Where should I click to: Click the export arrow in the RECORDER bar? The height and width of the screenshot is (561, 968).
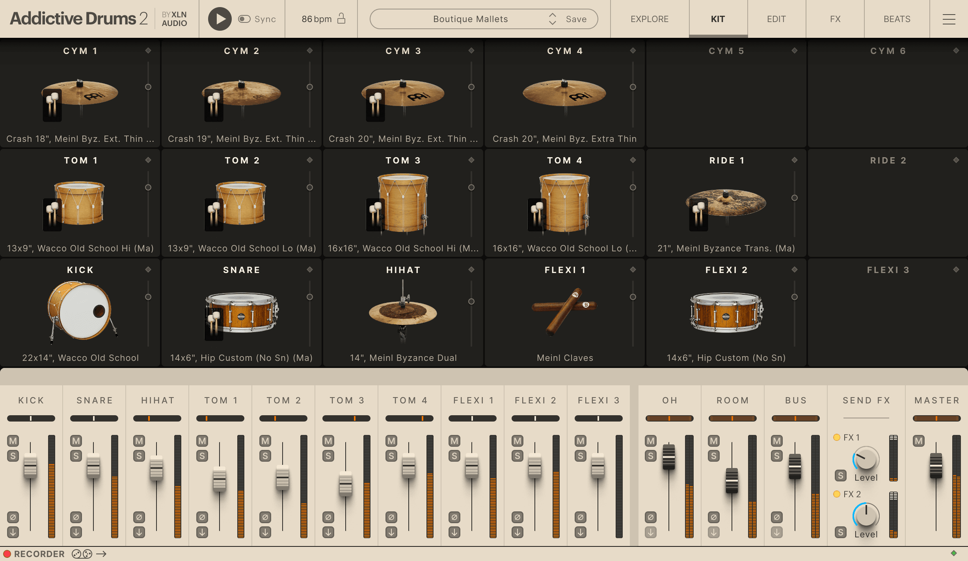coord(102,554)
